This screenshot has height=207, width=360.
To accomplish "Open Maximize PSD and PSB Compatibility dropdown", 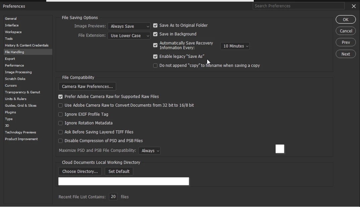I will 149,151.
